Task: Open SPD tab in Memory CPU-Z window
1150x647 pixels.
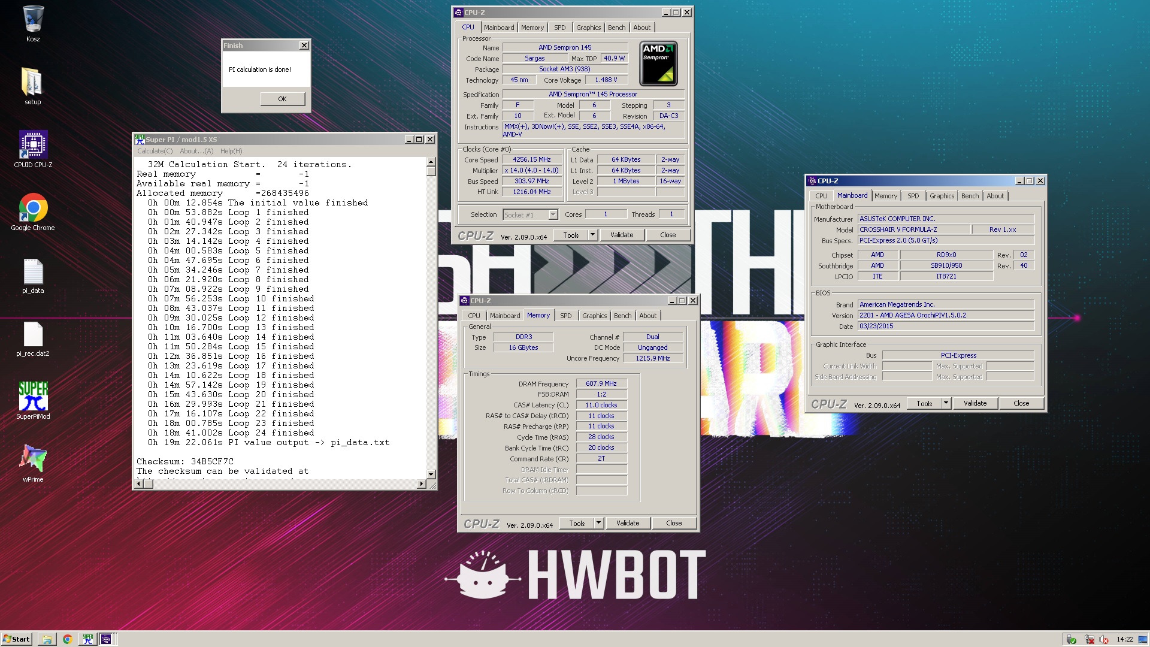Action: [565, 316]
